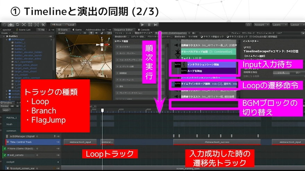Expand the Makhia_1 track group
The image size is (305, 171).
1,118
